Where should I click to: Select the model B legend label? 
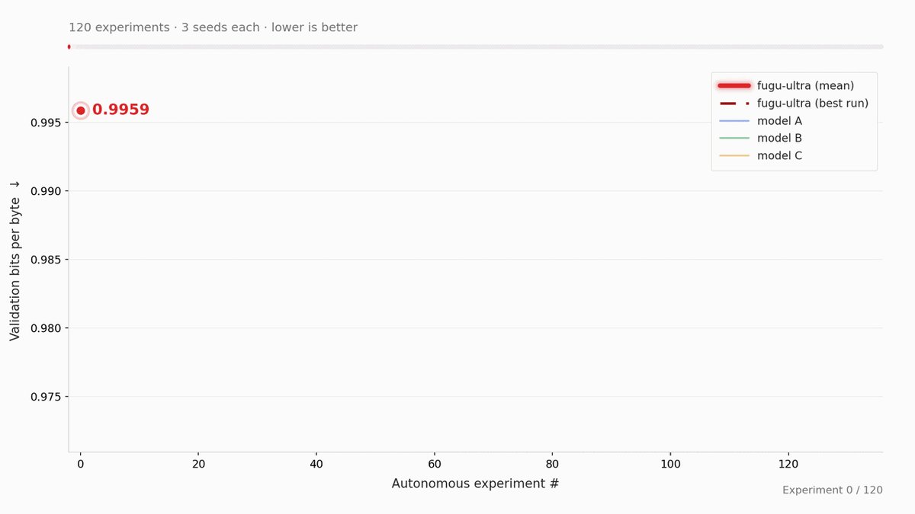pyautogui.click(x=779, y=138)
